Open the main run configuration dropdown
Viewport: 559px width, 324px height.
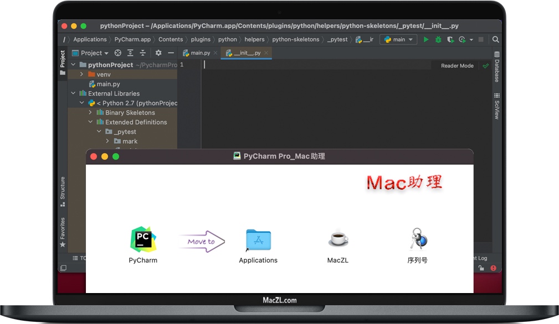pos(398,39)
